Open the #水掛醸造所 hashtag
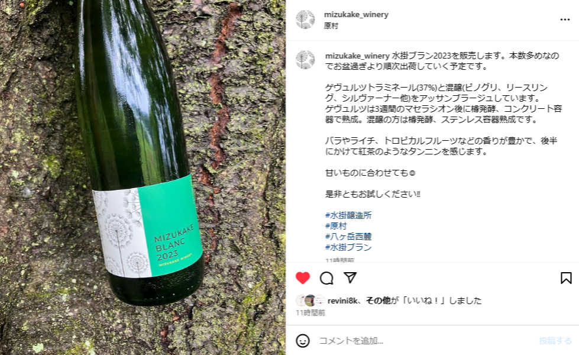 click(348, 215)
